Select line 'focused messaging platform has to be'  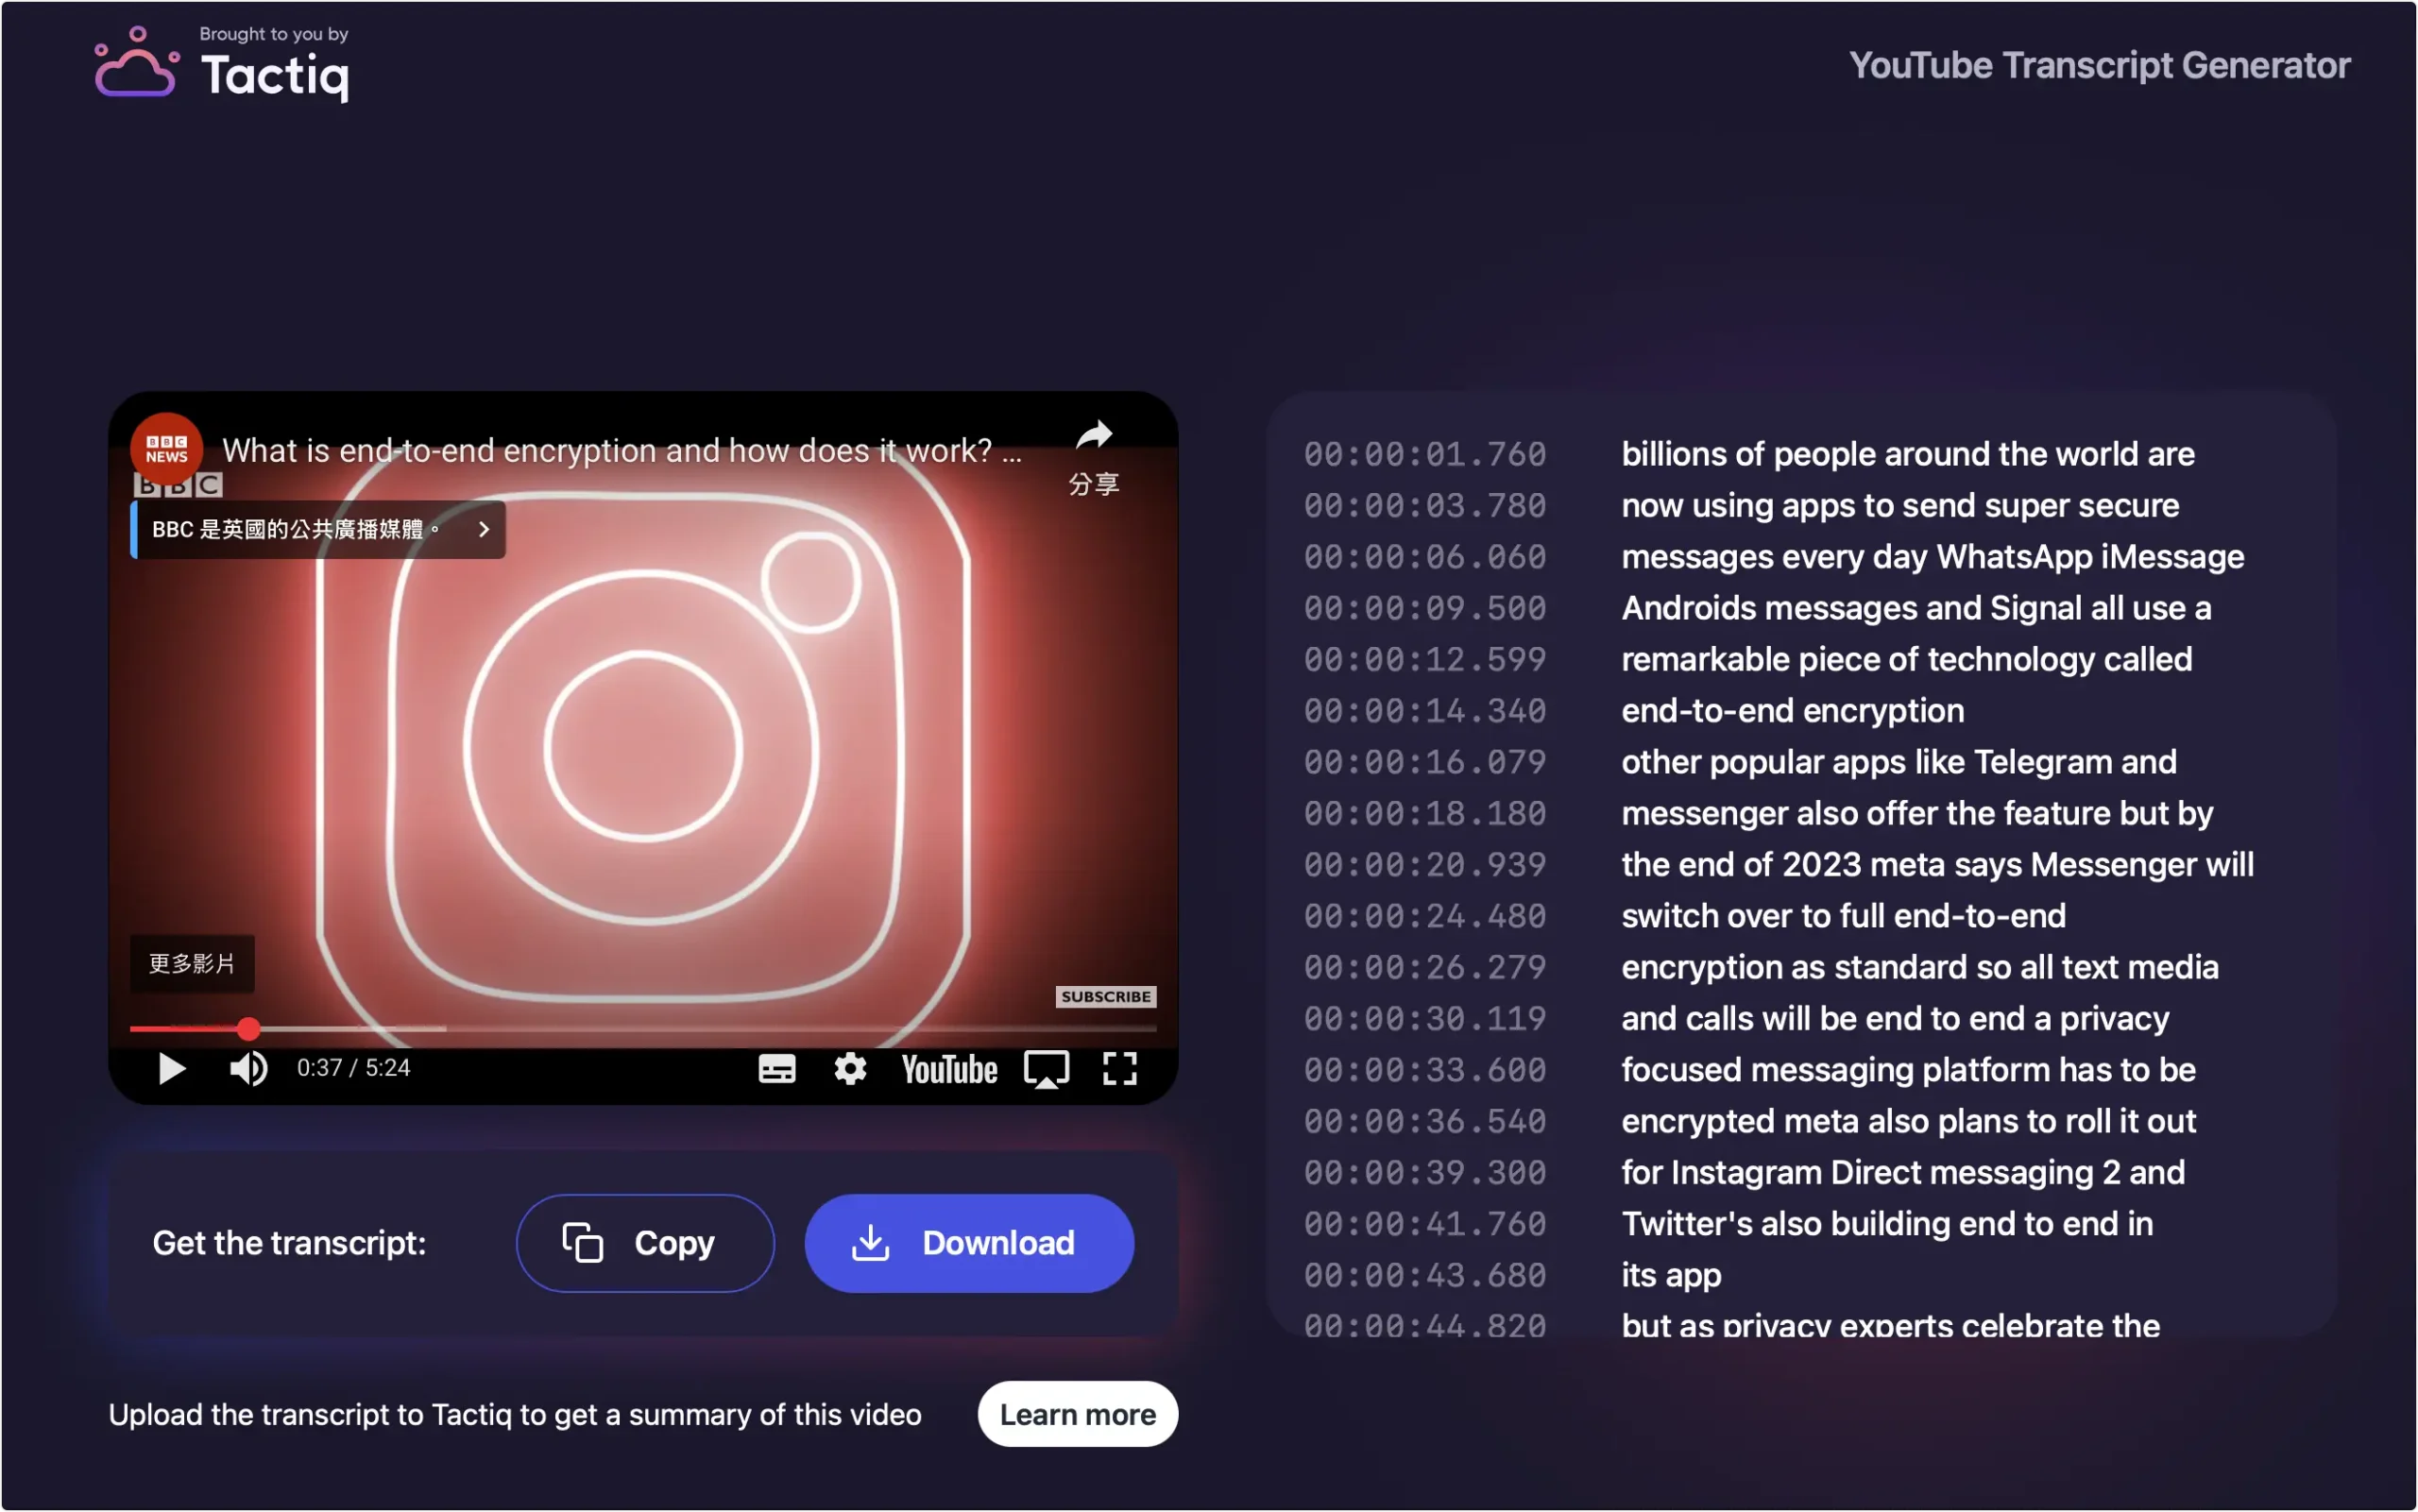click(1908, 1070)
